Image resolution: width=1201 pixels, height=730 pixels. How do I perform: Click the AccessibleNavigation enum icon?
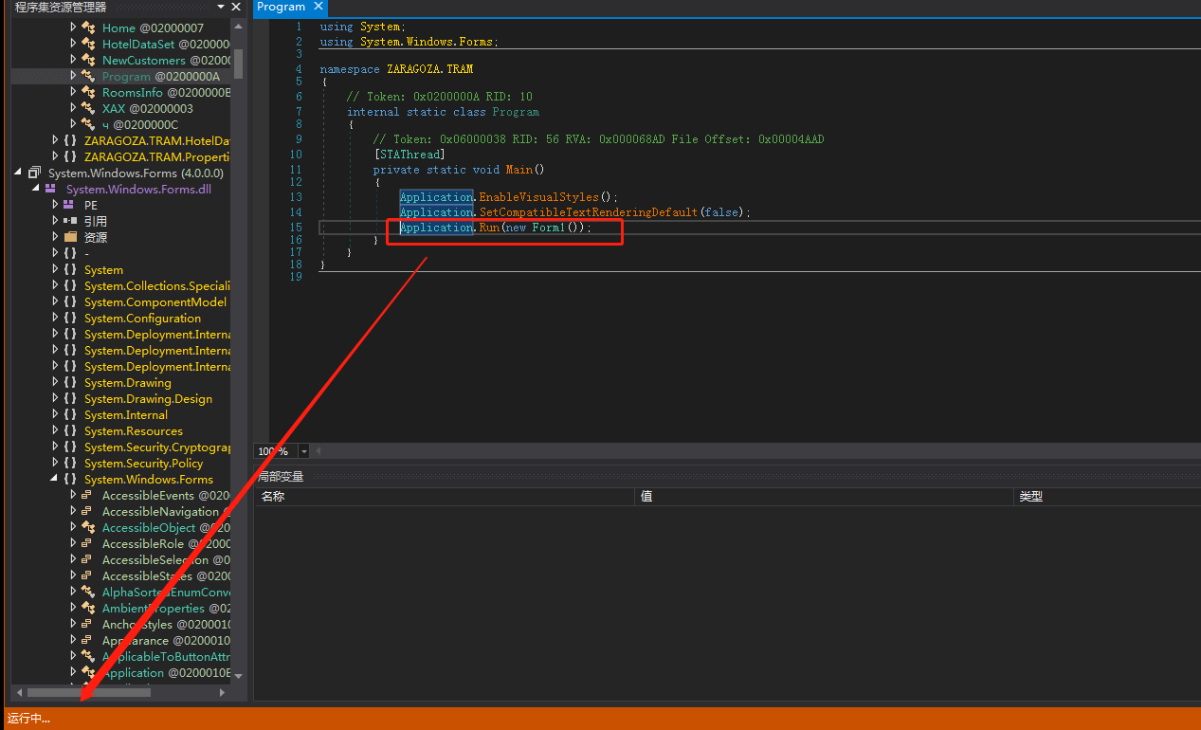87,511
